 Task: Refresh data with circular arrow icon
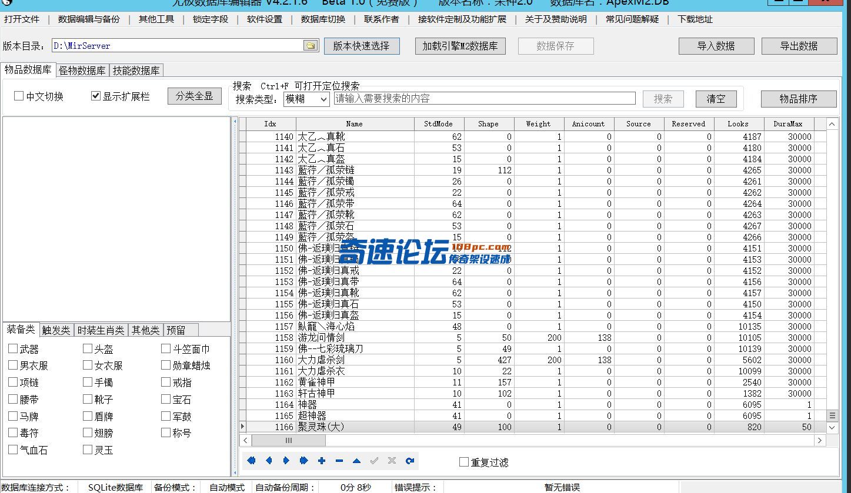tap(410, 461)
